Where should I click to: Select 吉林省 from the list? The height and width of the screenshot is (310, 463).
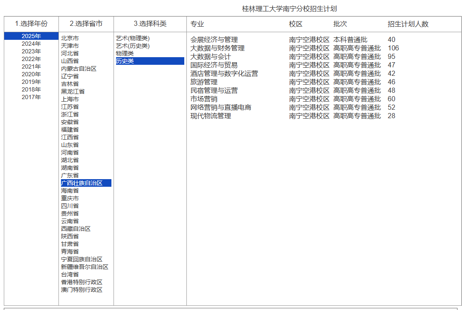70,84
